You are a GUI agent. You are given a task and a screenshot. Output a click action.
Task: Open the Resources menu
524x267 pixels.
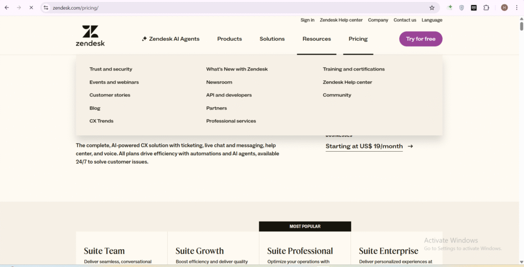(x=316, y=39)
